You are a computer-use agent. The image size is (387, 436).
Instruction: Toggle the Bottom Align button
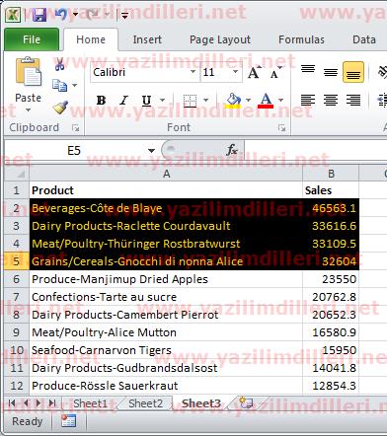[x=353, y=72]
